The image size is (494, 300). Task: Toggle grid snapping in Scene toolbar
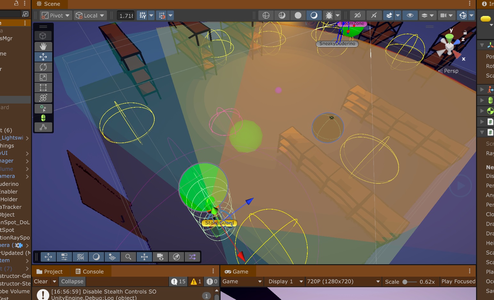(142, 15)
